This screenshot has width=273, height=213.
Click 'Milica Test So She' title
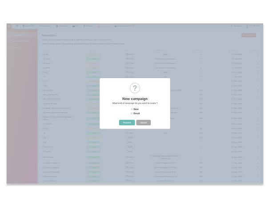point(51,95)
